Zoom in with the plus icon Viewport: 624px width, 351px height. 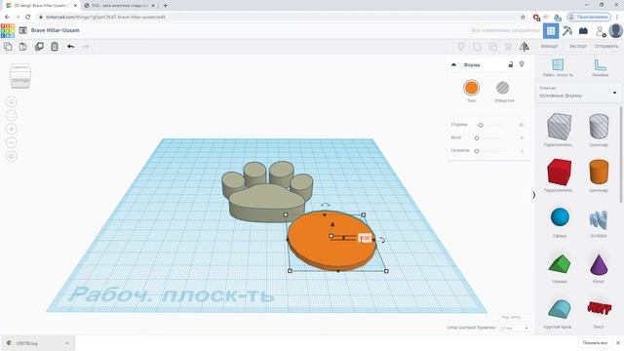[11, 129]
